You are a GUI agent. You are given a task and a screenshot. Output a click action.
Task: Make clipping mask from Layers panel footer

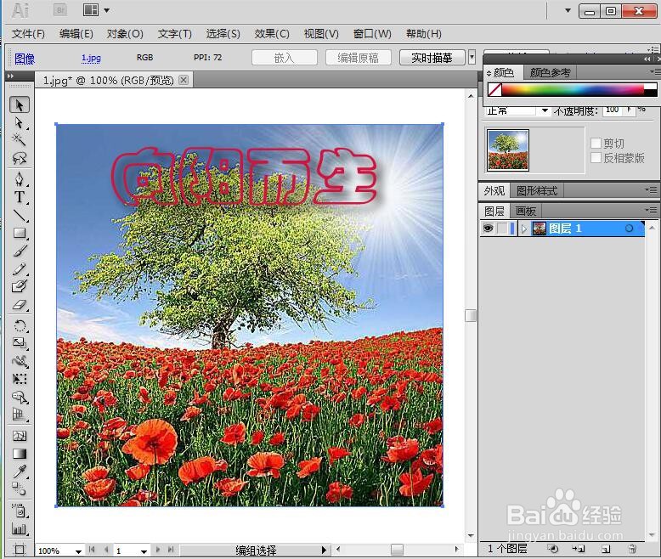(552, 549)
